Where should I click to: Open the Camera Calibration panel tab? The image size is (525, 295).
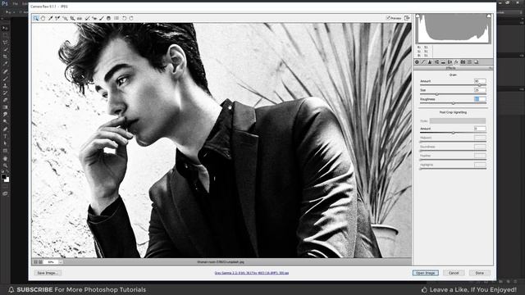click(x=463, y=62)
